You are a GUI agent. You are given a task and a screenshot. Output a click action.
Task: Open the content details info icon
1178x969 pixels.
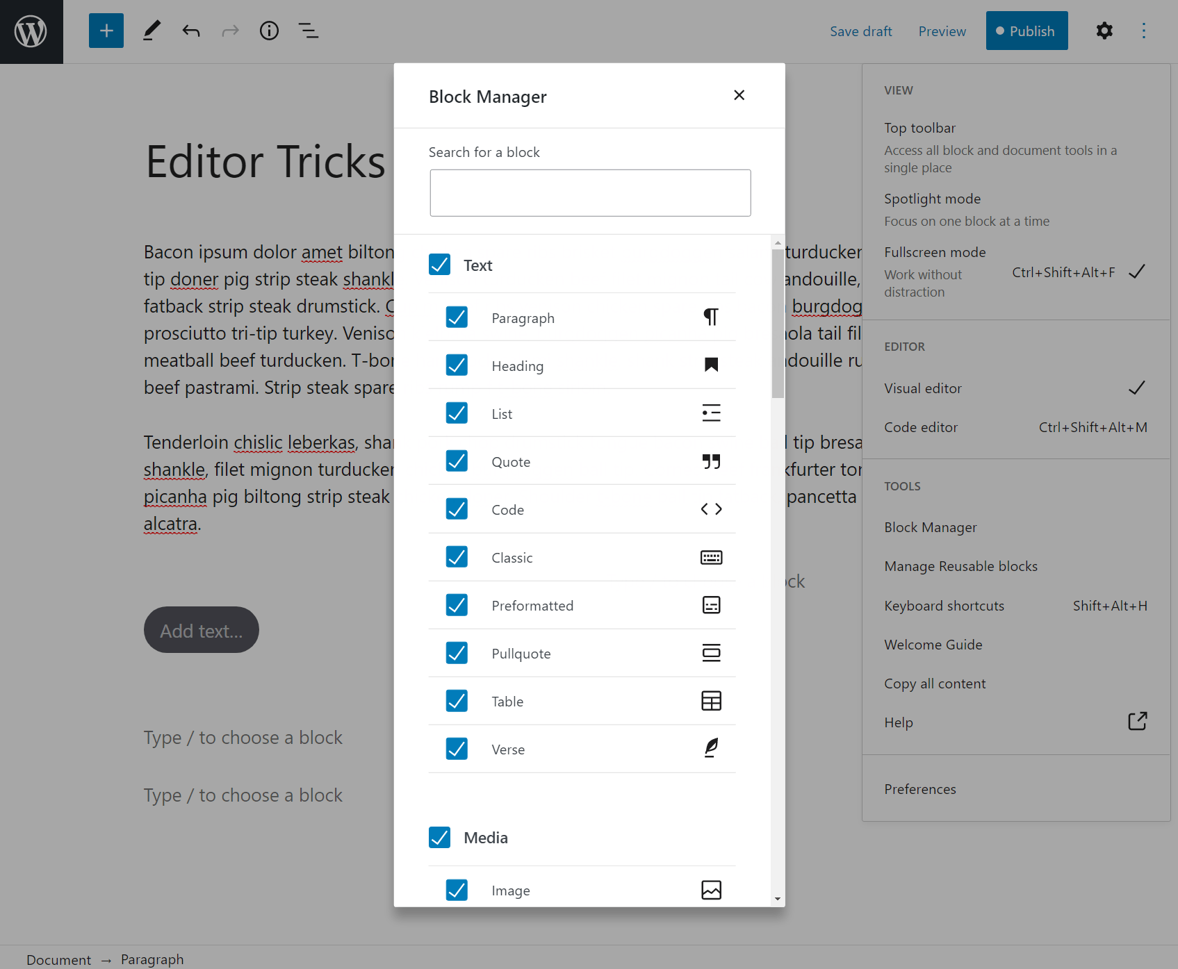[269, 31]
